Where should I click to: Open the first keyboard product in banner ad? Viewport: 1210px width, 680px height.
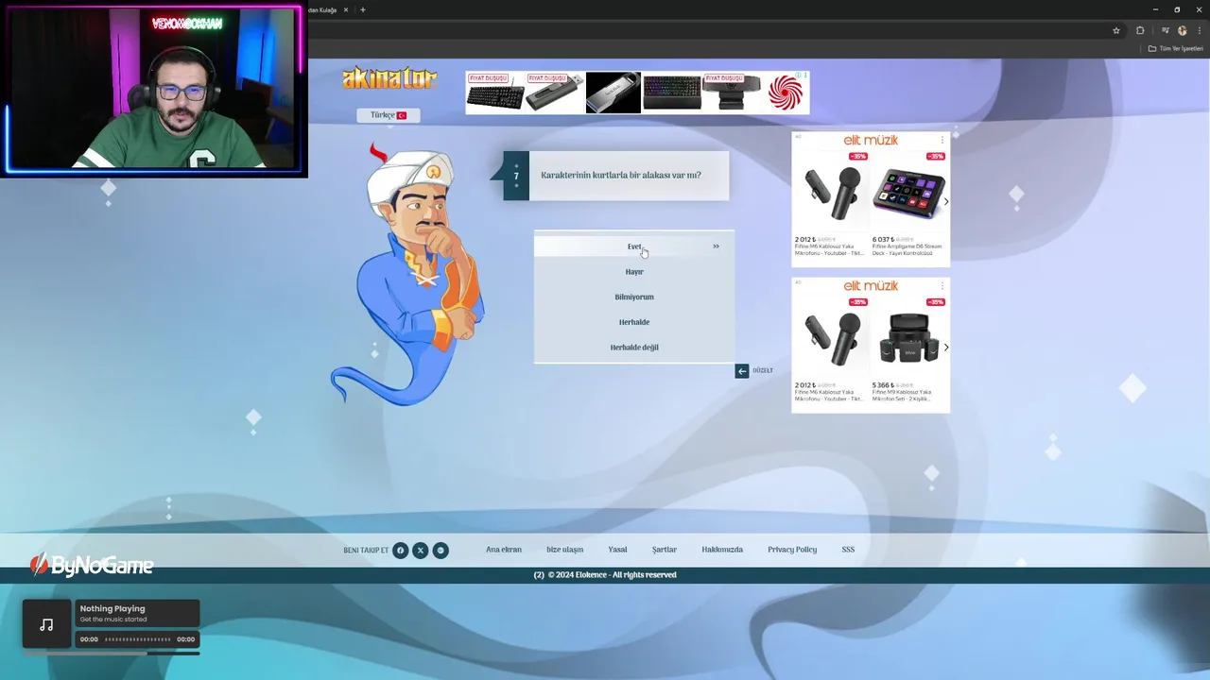(495, 93)
